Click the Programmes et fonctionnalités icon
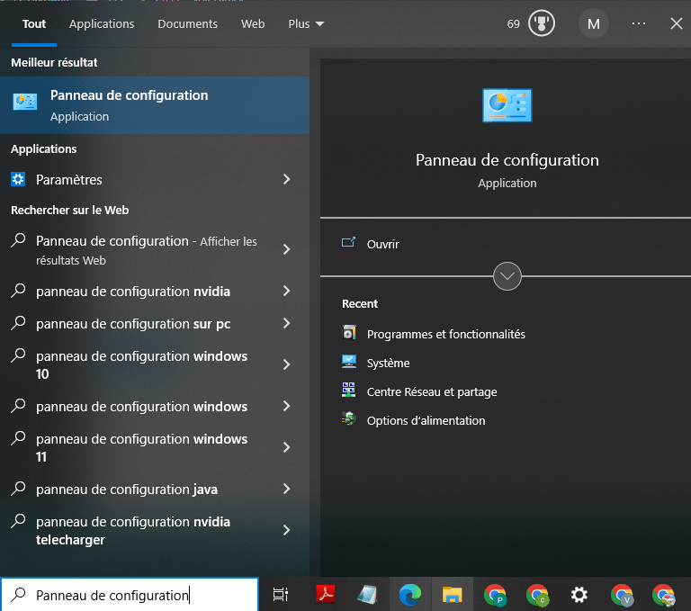Image resolution: width=691 pixels, height=611 pixels. click(x=348, y=333)
